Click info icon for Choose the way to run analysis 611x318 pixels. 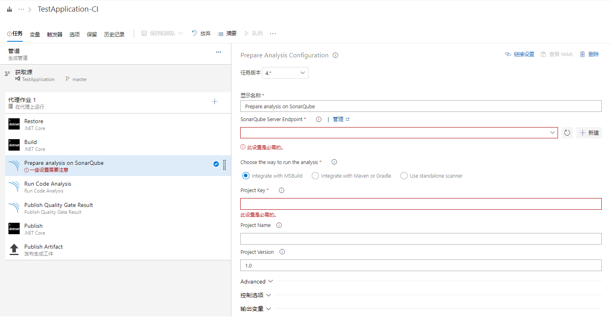click(x=334, y=162)
